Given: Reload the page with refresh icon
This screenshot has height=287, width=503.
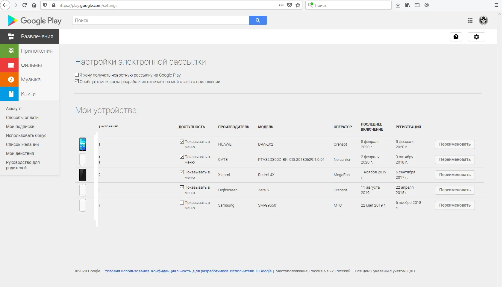Looking at the screenshot, I should (x=25, y=5).
